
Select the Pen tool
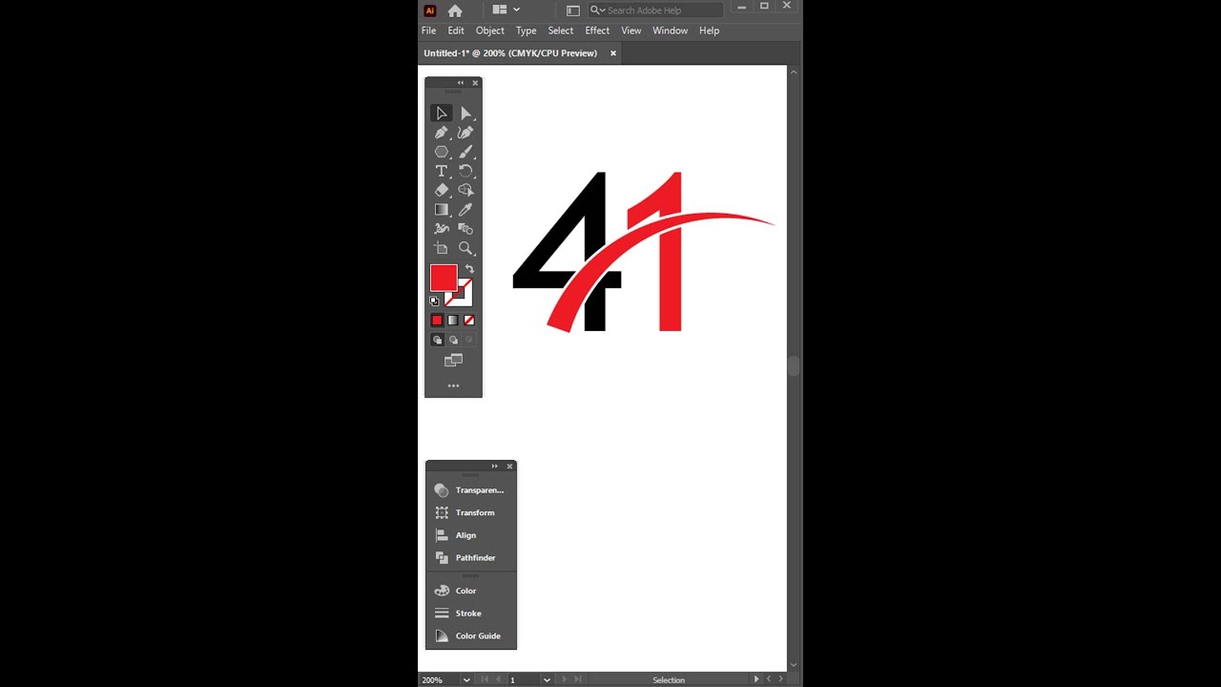[x=441, y=133]
